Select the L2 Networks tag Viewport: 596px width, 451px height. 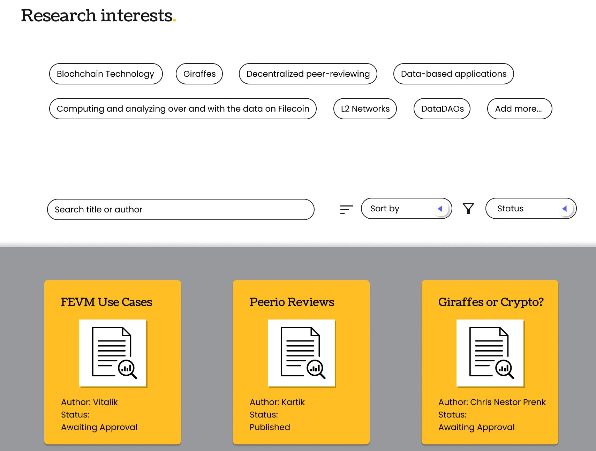click(x=365, y=108)
